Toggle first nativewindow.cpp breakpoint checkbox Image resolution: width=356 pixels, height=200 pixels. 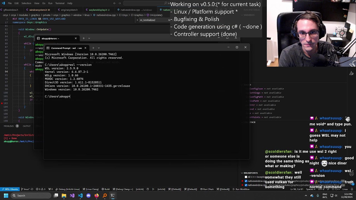click(x=246, y=181)
